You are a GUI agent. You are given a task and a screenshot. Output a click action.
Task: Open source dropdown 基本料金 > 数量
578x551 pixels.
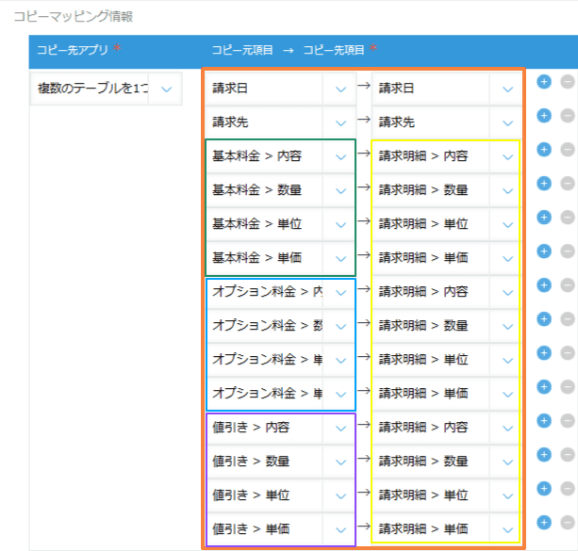(281, 190)
